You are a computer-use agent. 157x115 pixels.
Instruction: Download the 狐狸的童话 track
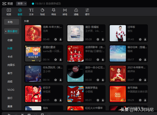(61, 60)
